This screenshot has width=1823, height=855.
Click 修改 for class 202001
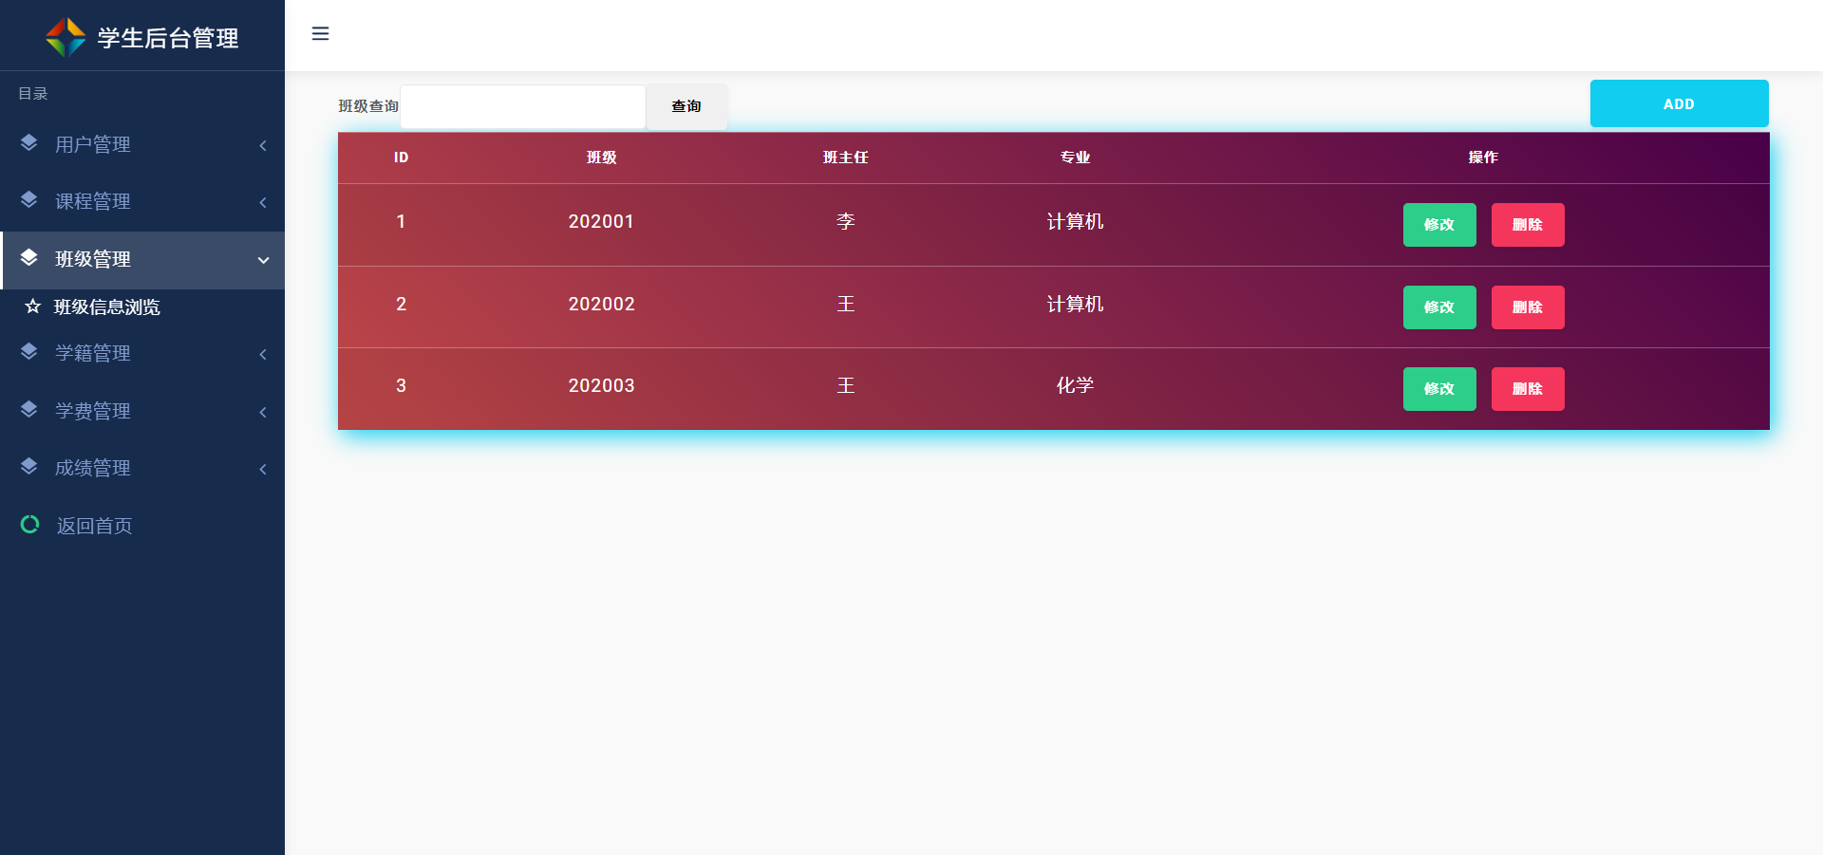point(1439,225)
